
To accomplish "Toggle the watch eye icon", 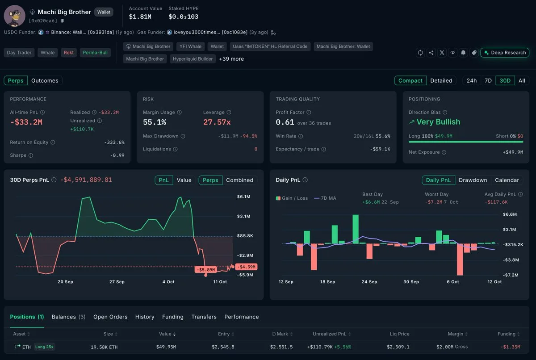I will (453, 53).
